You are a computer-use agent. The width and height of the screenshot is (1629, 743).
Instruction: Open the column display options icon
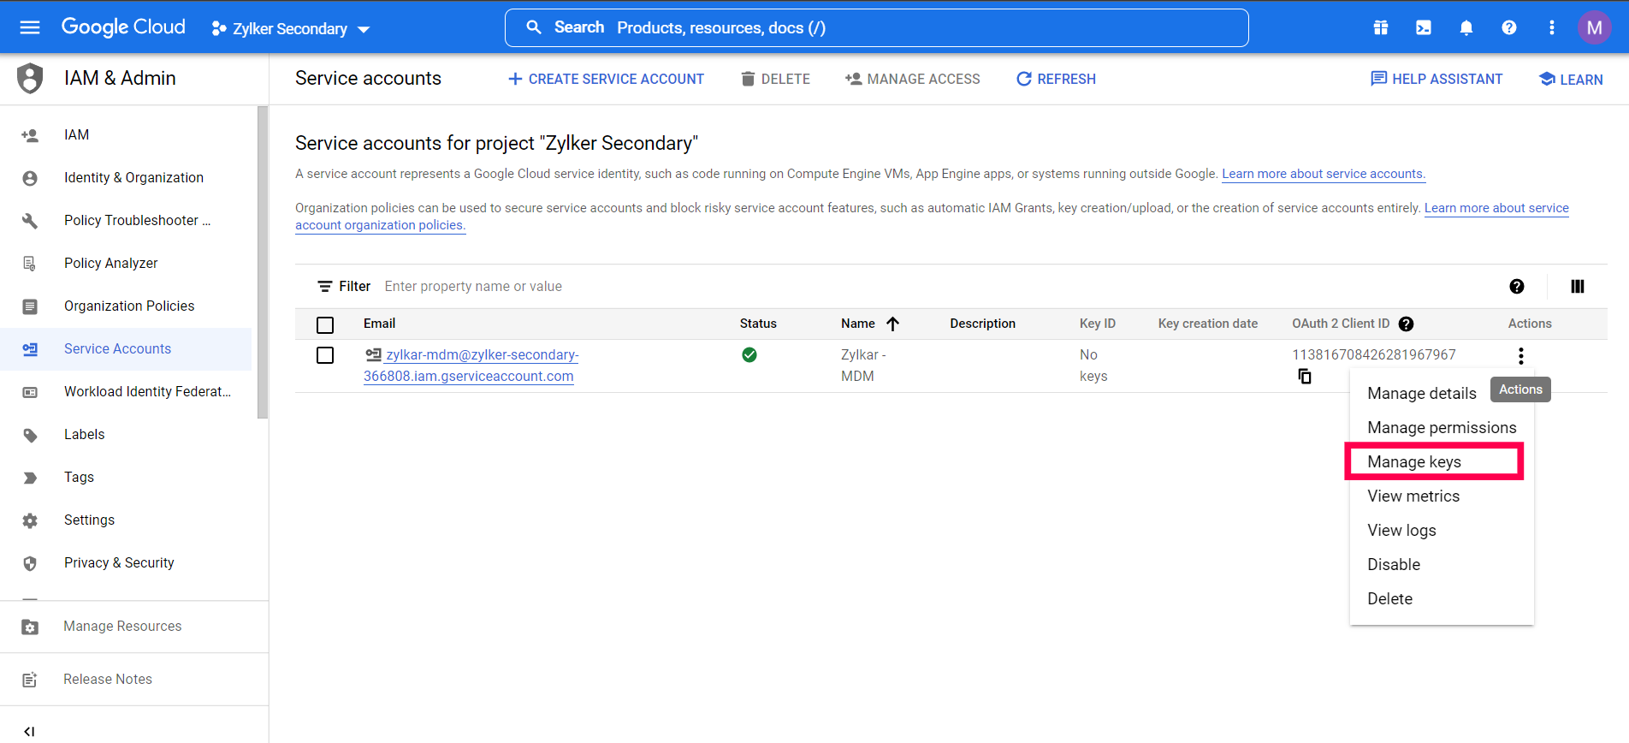tap(1578, 287)
